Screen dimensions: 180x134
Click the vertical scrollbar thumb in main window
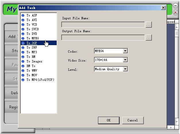tap(177, 33)
